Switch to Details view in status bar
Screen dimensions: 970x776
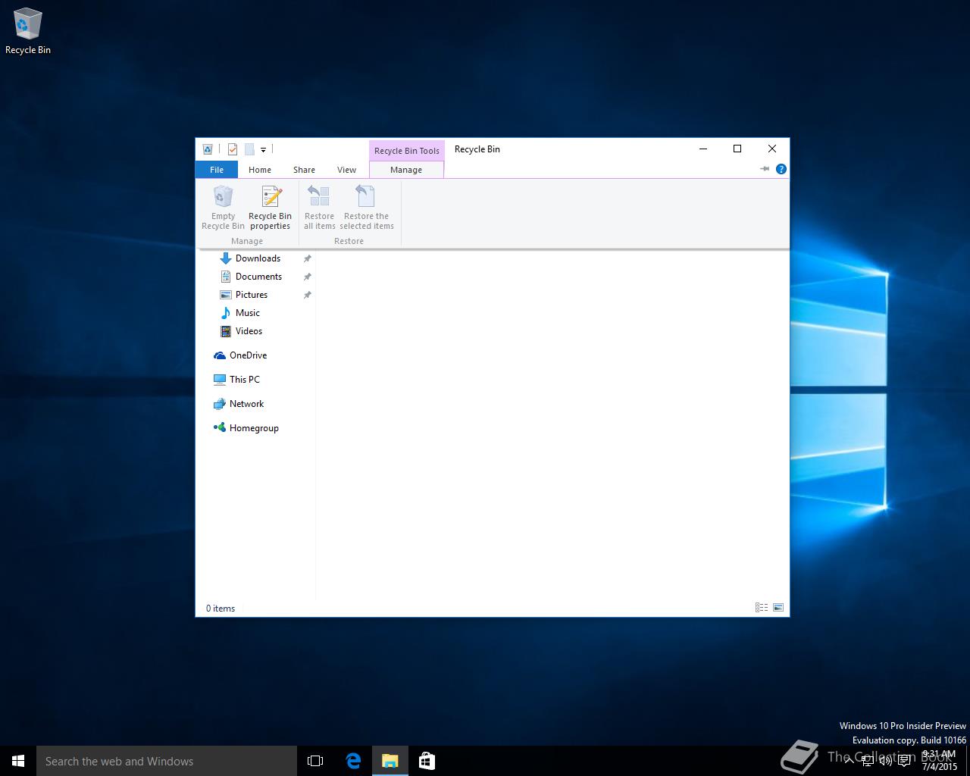762,608
